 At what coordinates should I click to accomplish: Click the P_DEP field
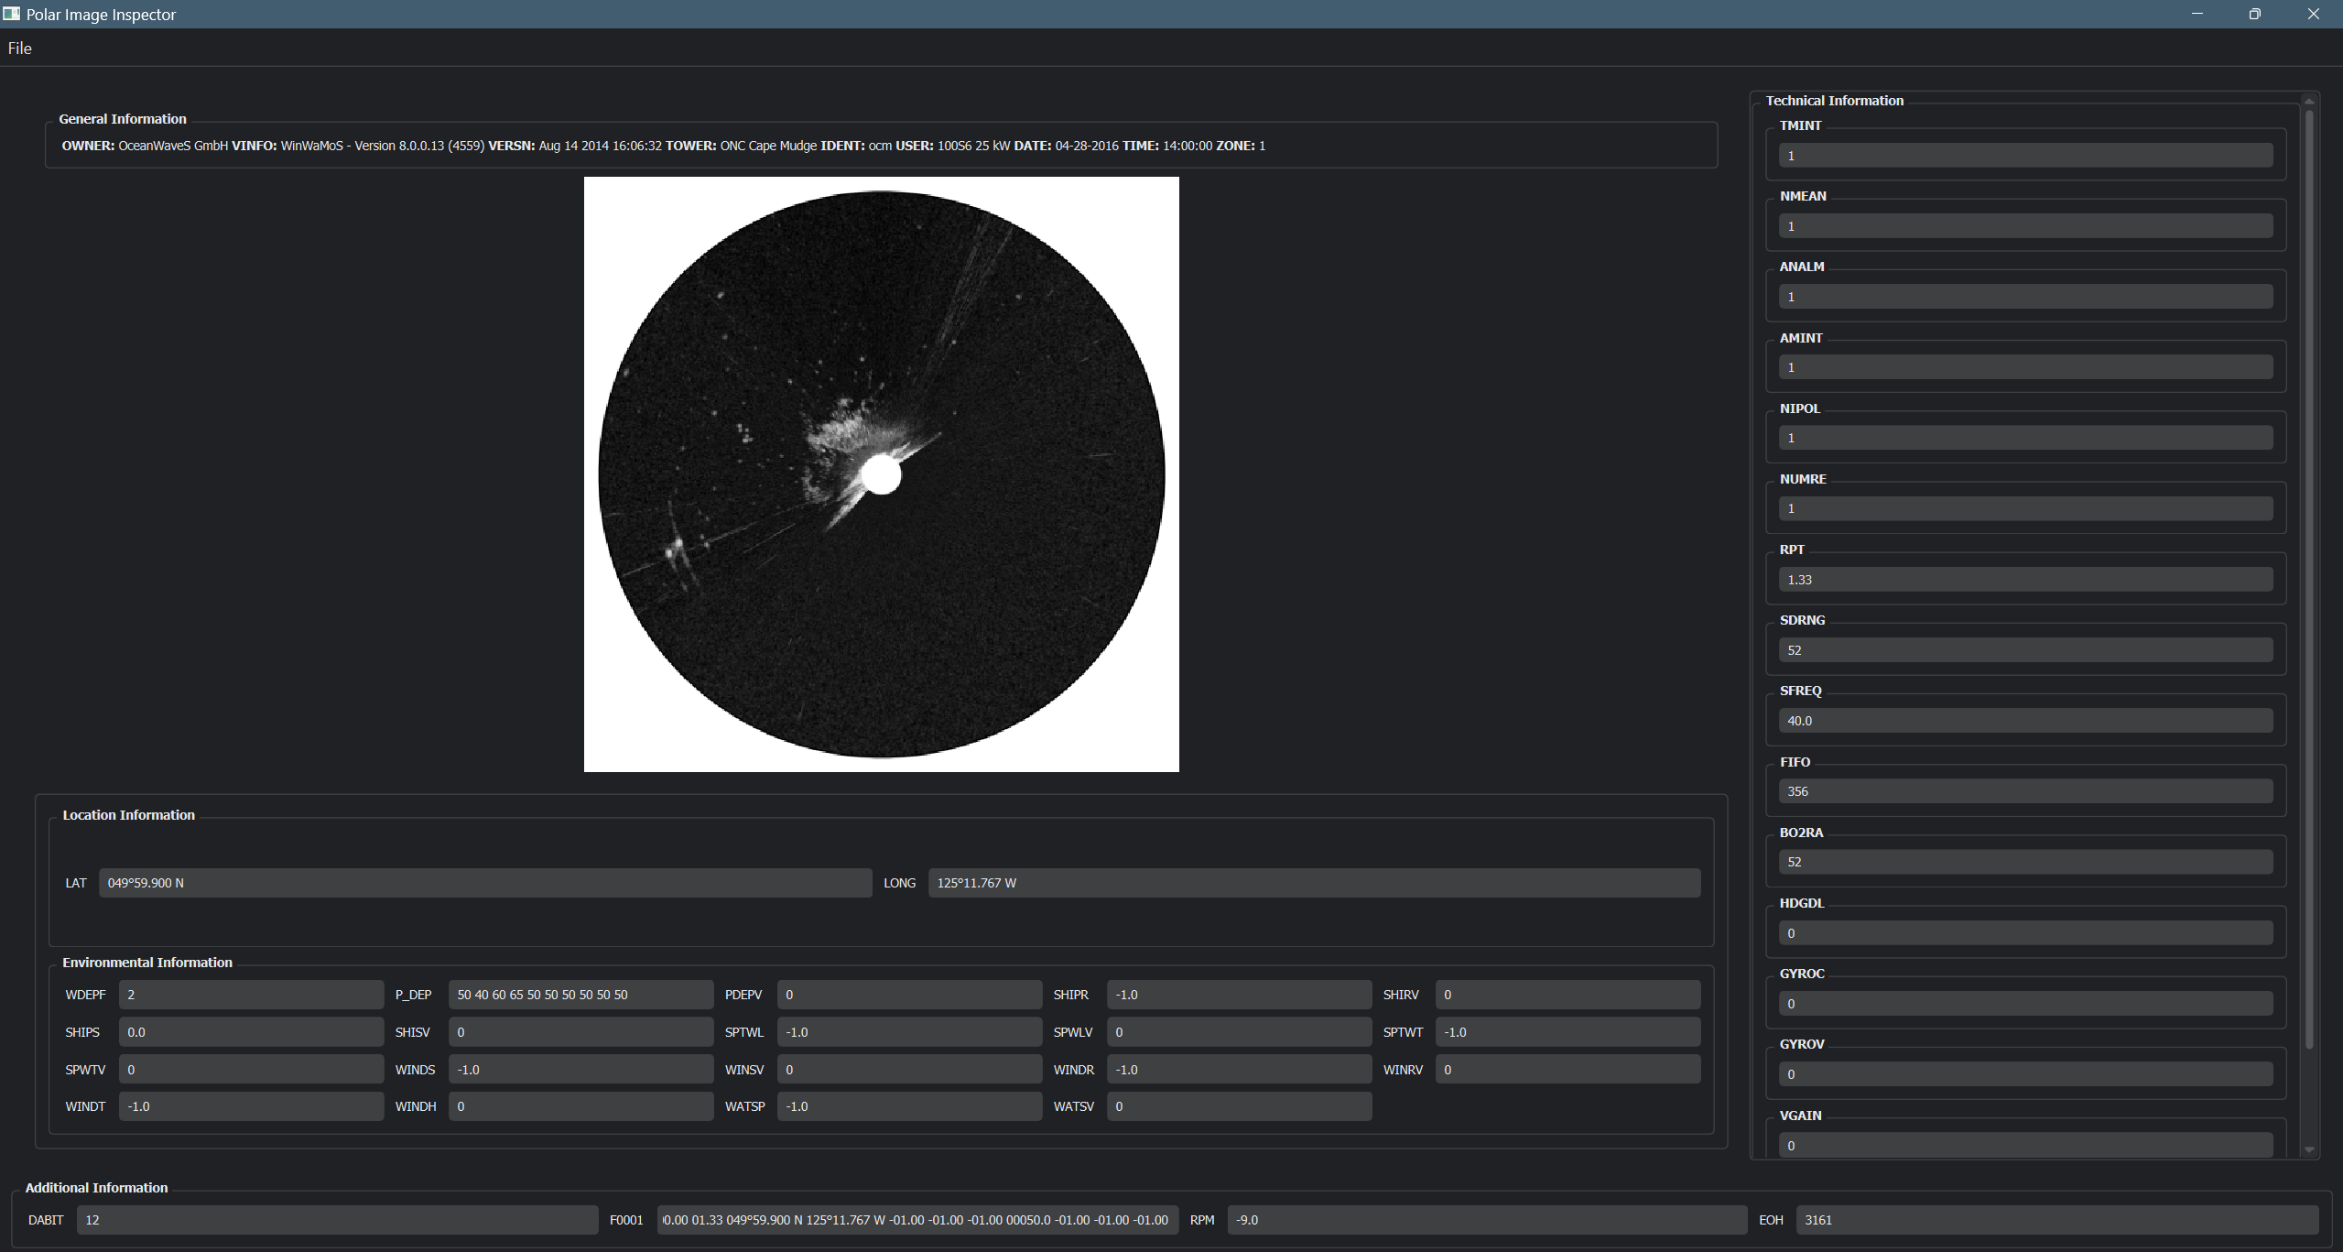(580, 995)
